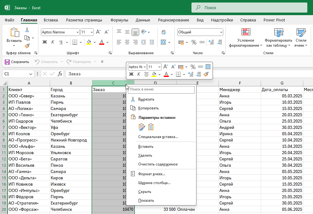Click the Wrap Text icon in ribbon
Image resolution: width=313 pixels, height=214 pixels.
point(163,32)
